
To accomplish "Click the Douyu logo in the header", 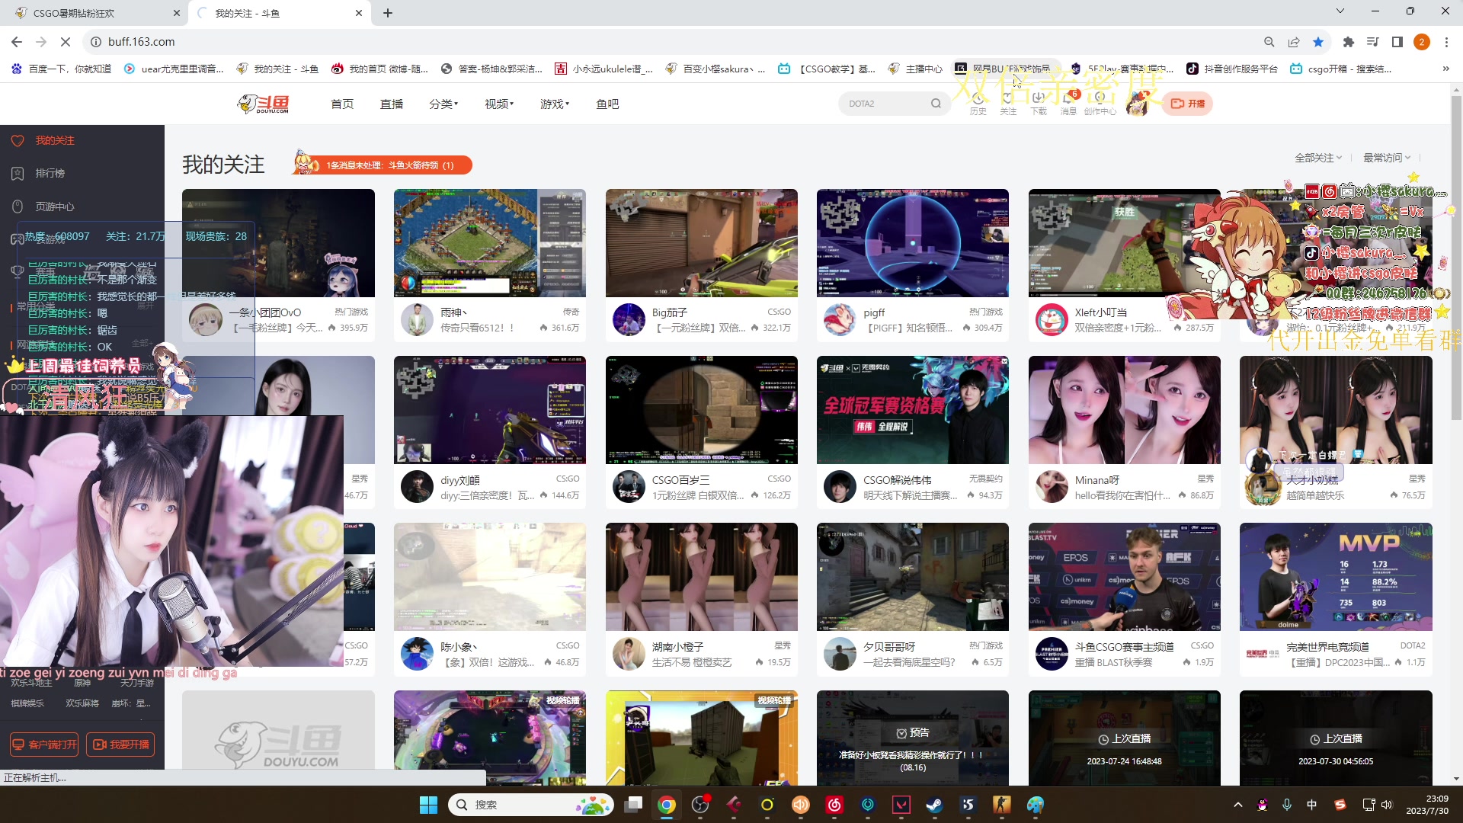I will coord(263,104).
